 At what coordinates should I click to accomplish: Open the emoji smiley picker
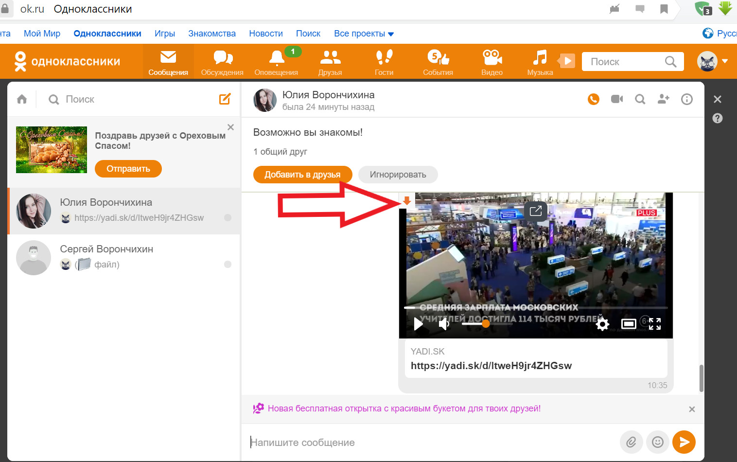tap(658, 442)
